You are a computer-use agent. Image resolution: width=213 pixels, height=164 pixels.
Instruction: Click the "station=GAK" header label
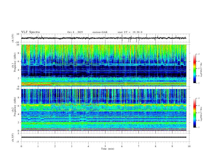tap(100, 32)
